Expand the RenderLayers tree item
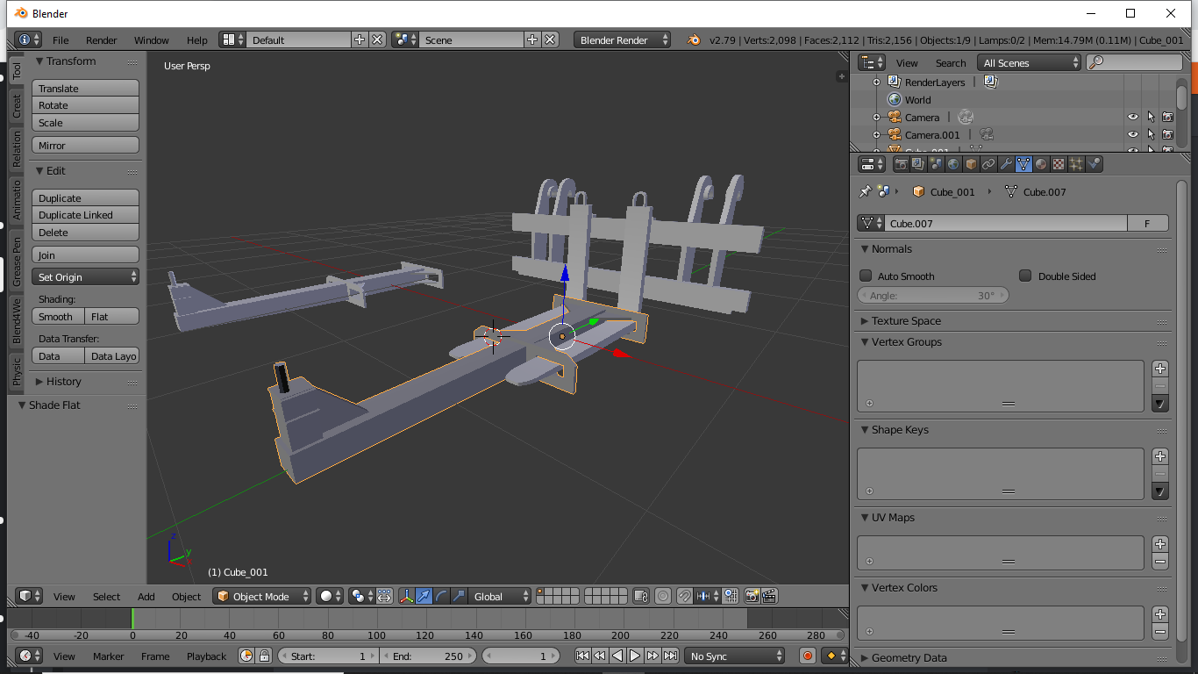1198x674 pixels. [x=876, y=82]
